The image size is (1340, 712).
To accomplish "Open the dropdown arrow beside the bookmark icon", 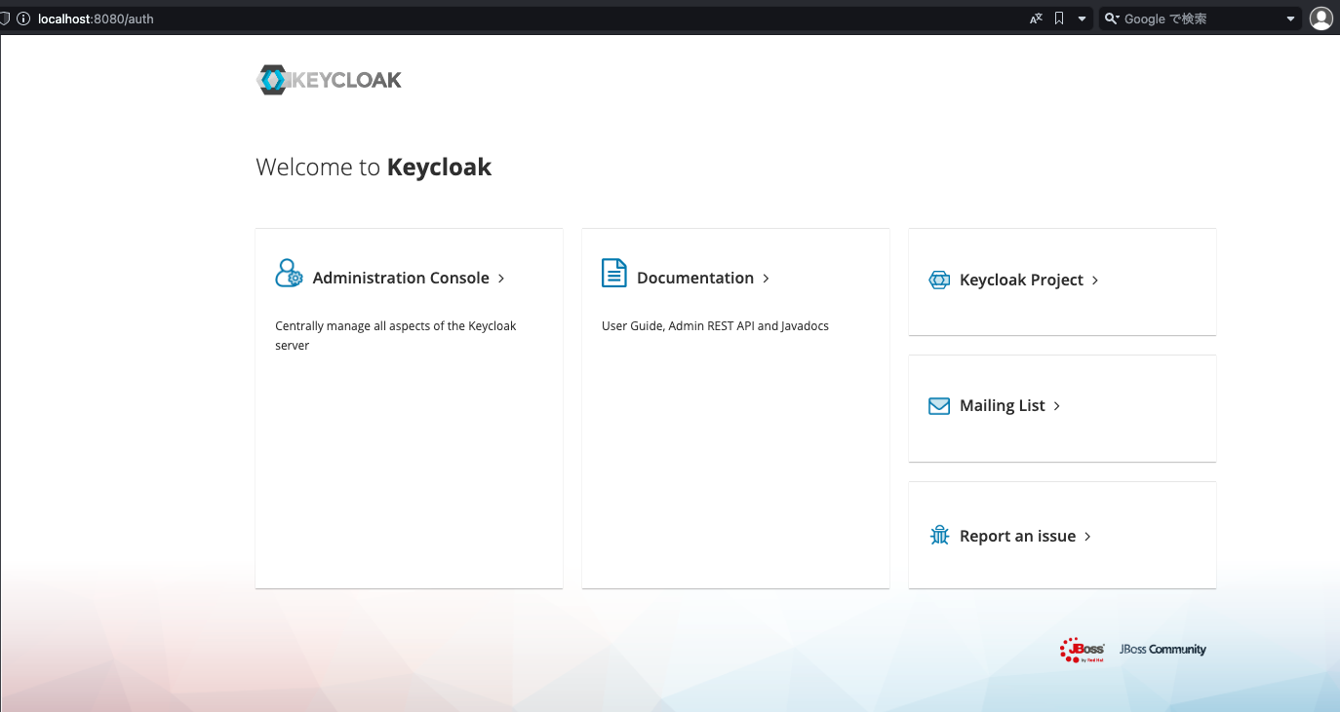I will tap(1082, 18).
